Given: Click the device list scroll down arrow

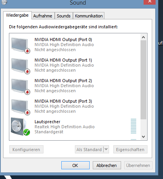Looking at the screenshot, I should 143,136.
